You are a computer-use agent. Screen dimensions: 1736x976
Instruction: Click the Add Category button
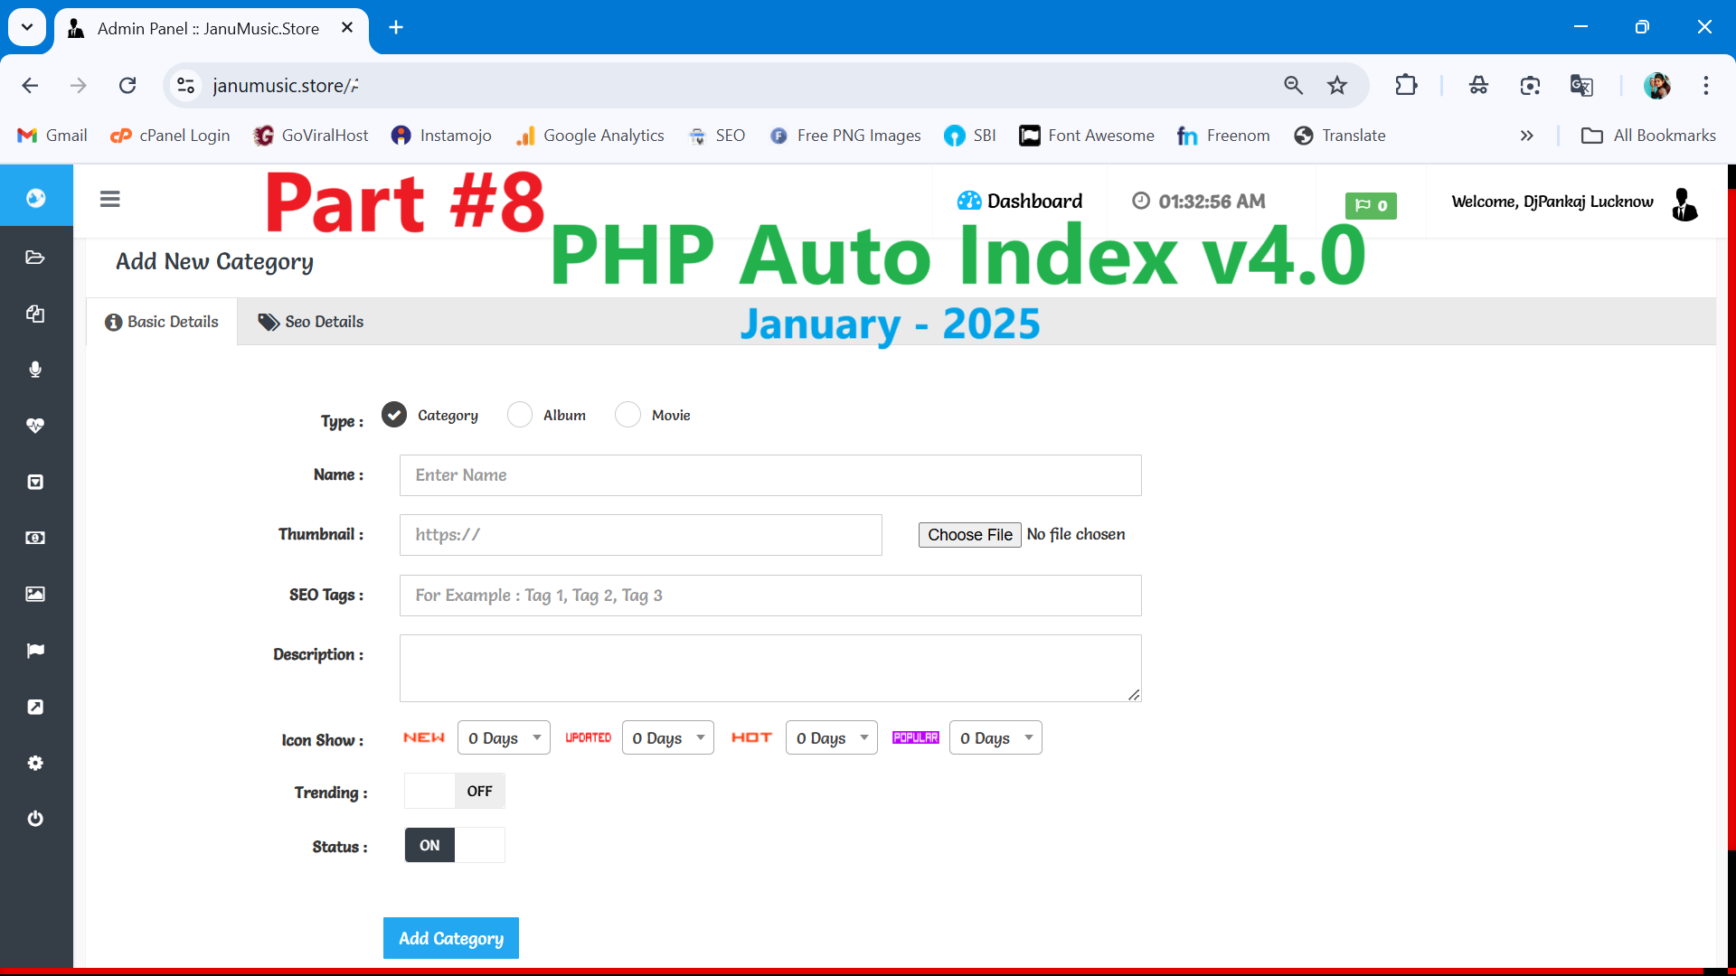point(450,939)
